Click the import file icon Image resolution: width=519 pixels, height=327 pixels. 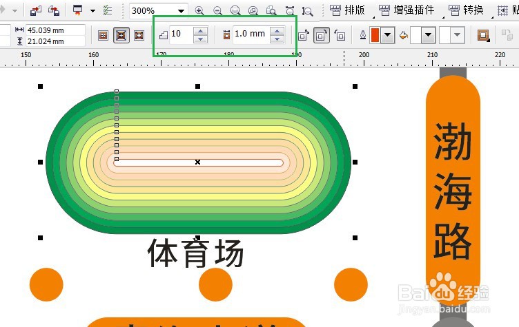[35, 10]
